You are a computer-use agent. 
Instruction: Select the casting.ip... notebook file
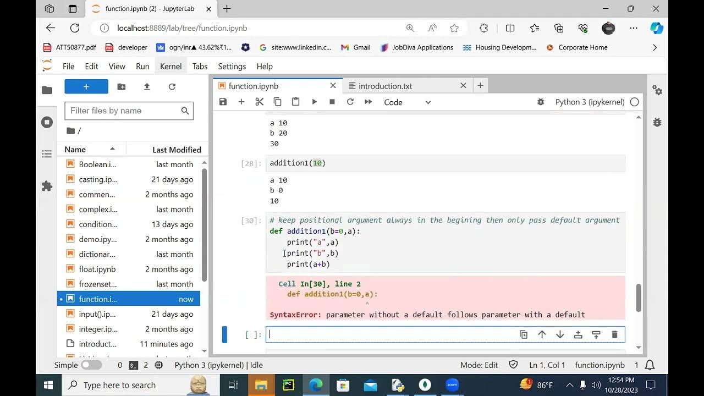point(129,179)
